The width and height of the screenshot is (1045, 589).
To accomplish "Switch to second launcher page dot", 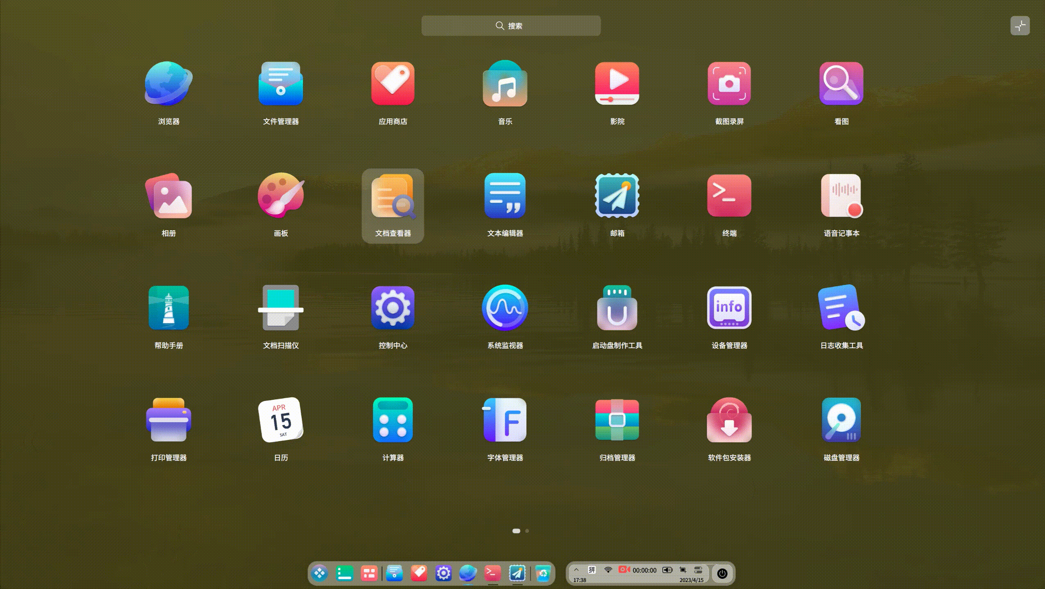I will [527, 531].
